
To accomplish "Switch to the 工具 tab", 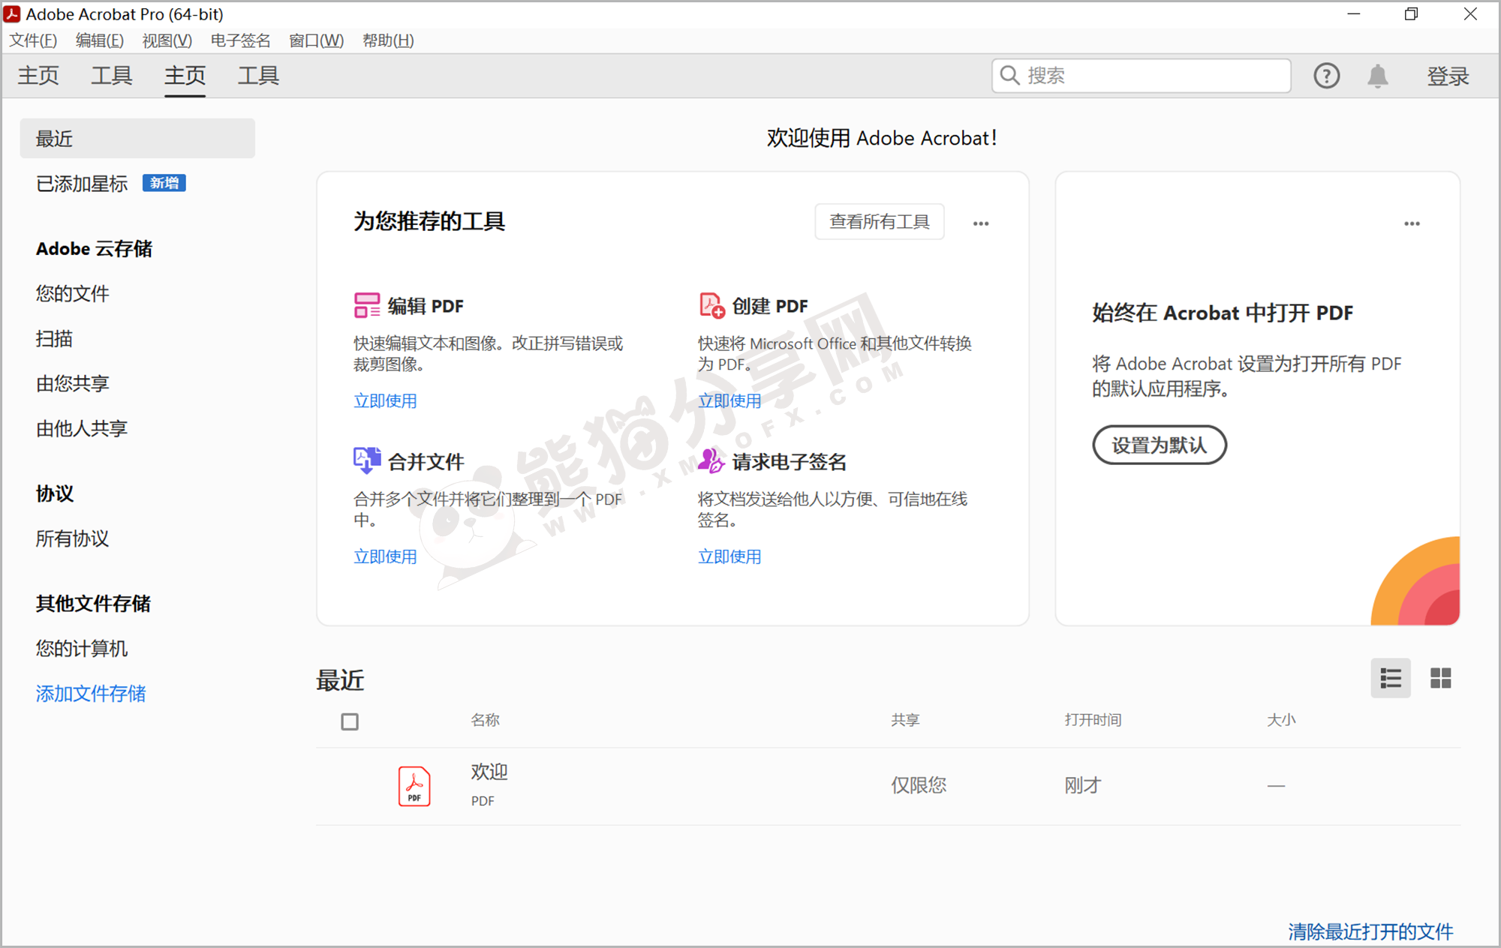I will tap(111, 75).
